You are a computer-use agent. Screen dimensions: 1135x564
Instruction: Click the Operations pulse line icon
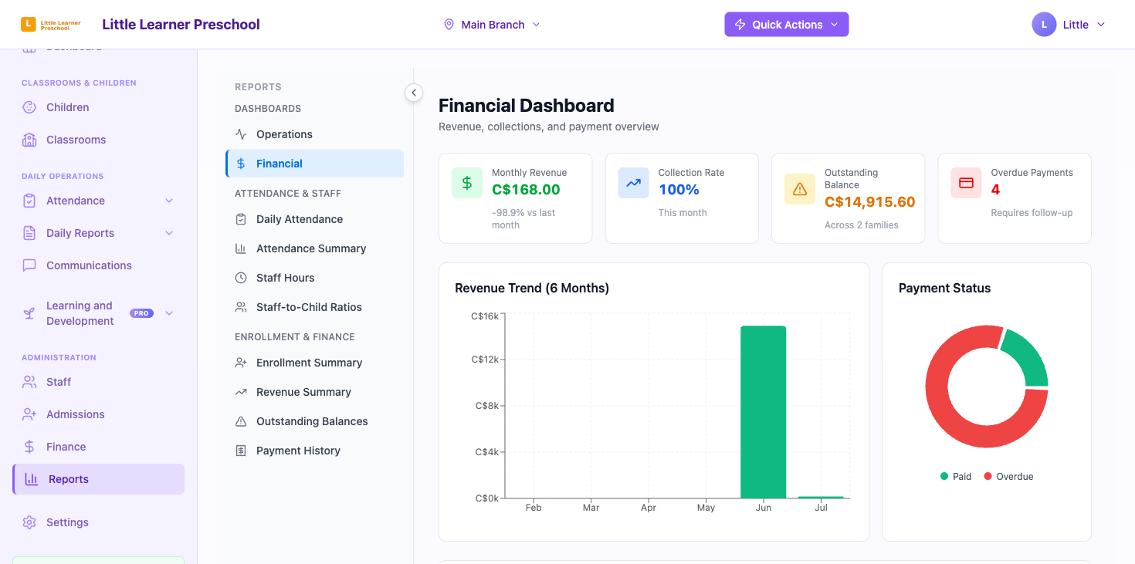point(241,134)
